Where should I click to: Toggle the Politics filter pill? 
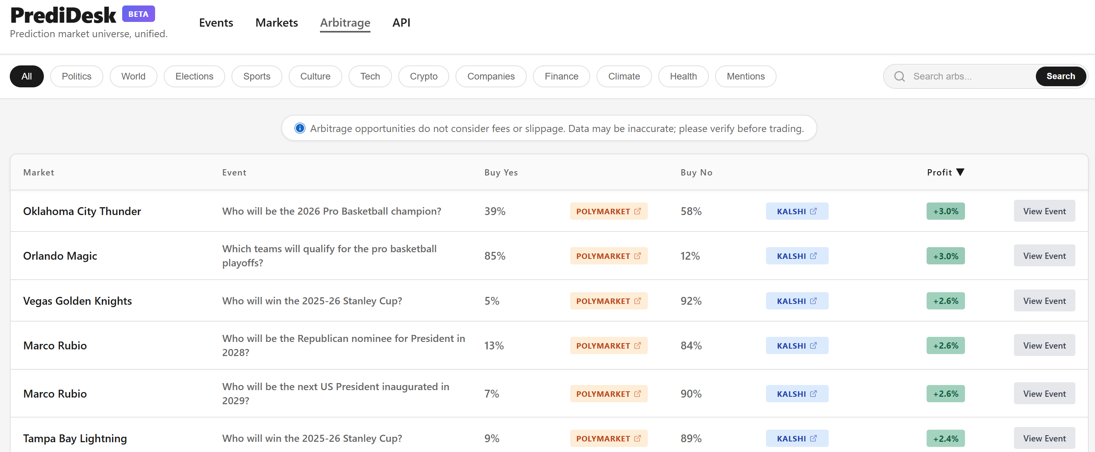click(76, 76)
